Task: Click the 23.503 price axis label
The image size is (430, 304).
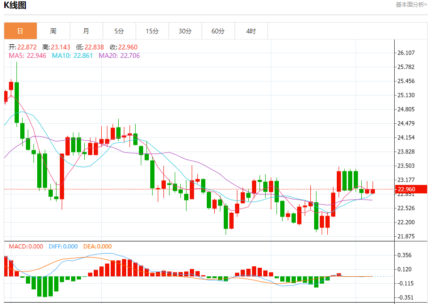Action: (406, 166)
